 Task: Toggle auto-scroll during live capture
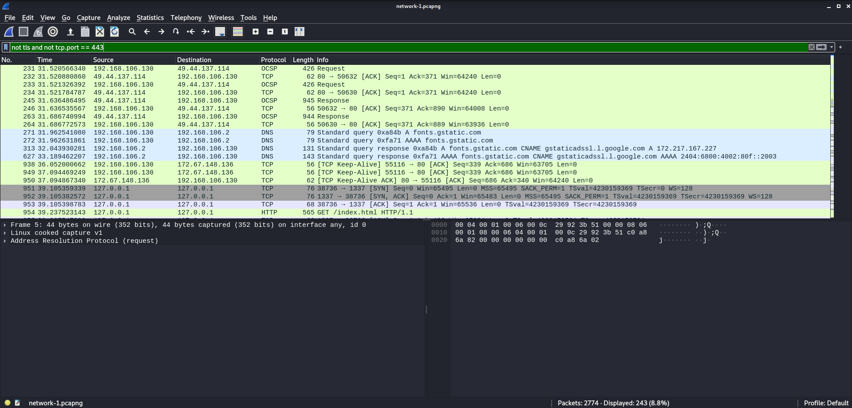[x=220, y=32]
